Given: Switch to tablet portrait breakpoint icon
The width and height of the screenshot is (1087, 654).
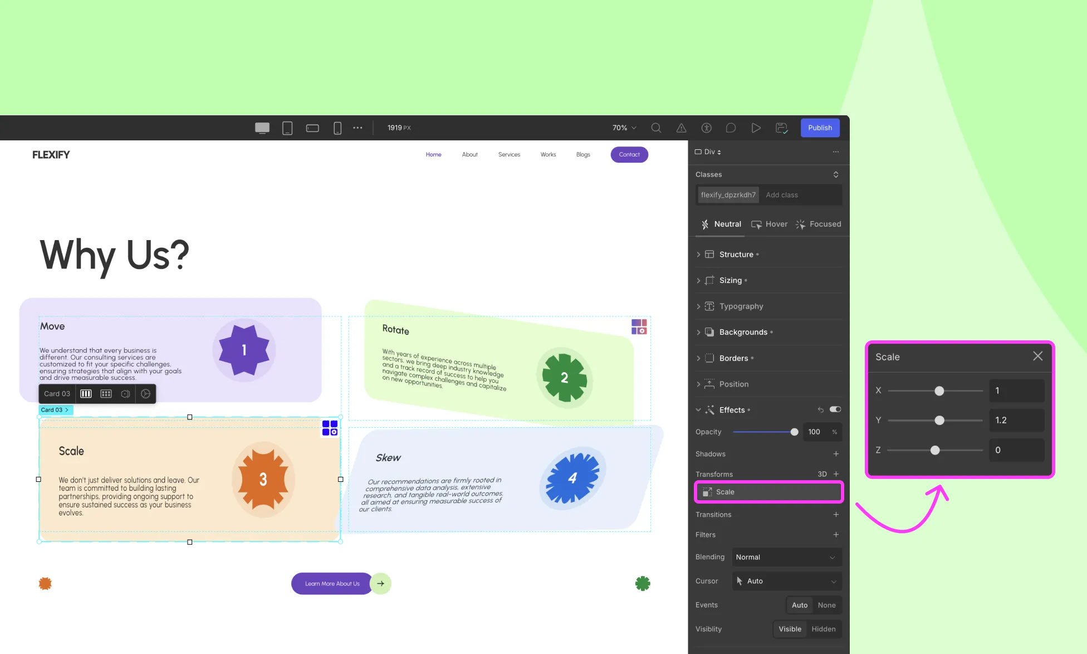Looking at the screenshot, I should (x=287, y=128).
